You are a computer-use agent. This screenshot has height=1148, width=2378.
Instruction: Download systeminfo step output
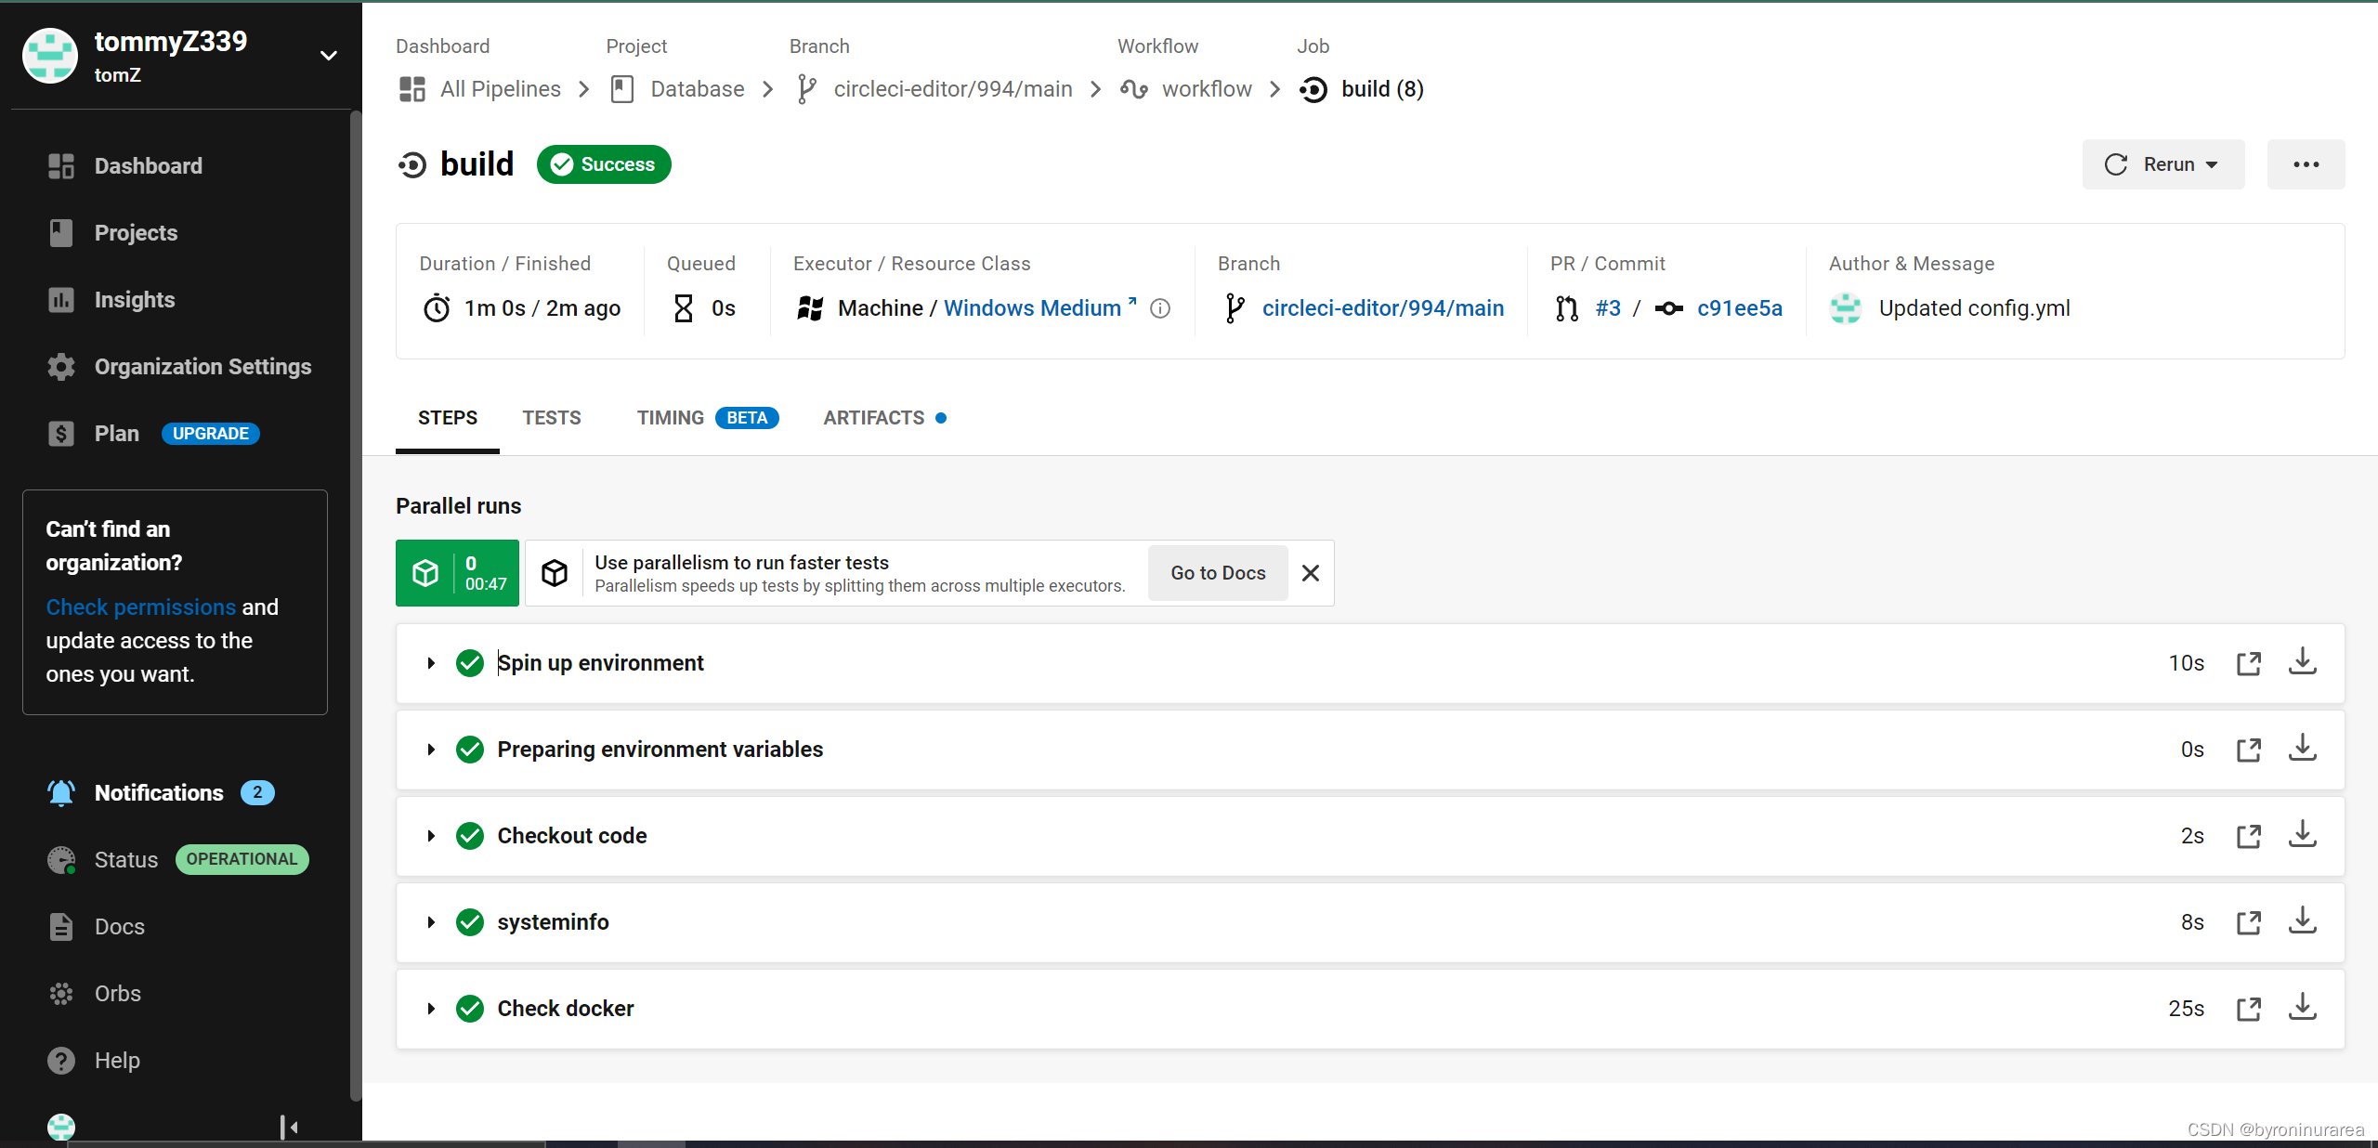coord(2303,921)
